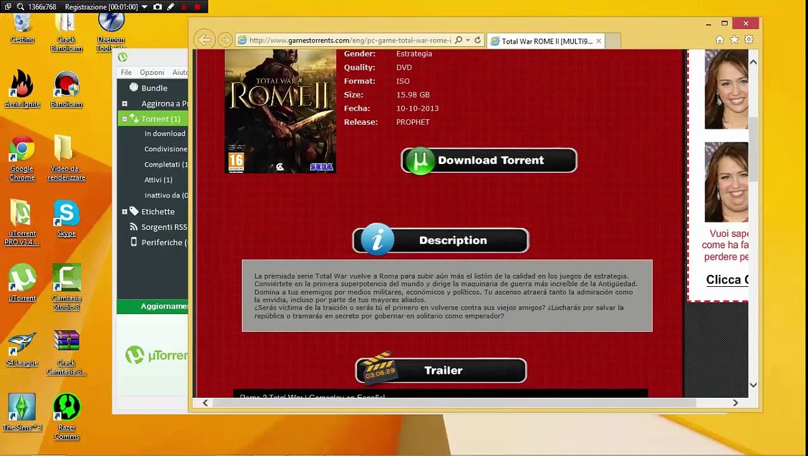
Task: Select Camtasia Studio 8 desktop icon
Action: (66, 288)
